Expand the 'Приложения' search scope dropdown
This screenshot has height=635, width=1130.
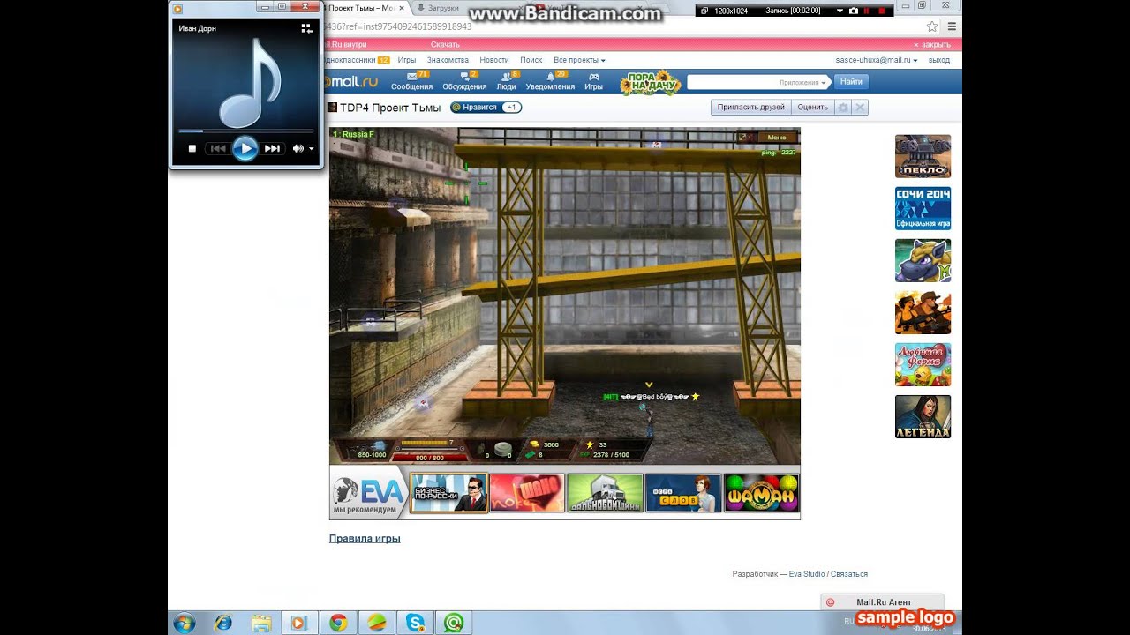click(802, 82)
